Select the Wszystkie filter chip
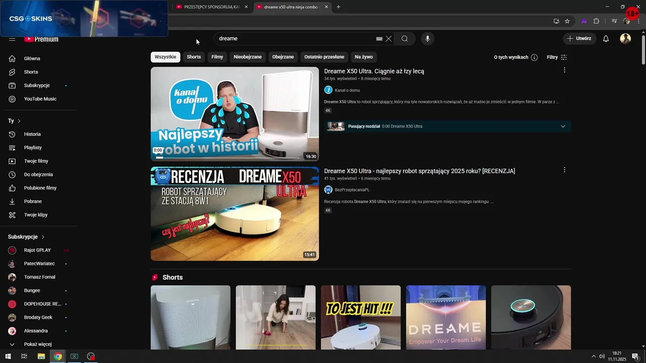This screenshot has height=363, width=646. click(166, 57)
